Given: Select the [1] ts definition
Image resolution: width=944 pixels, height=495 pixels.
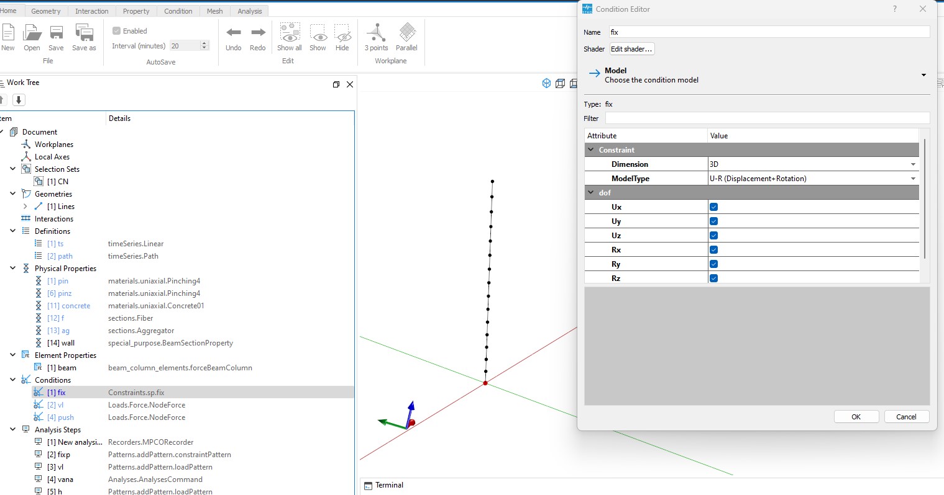Looking at the screenshot, I should pos(55,244).
